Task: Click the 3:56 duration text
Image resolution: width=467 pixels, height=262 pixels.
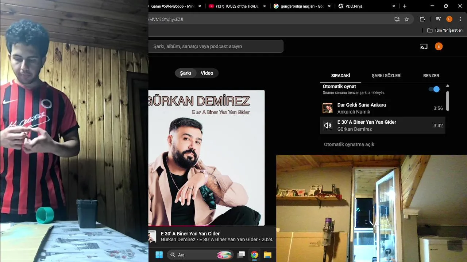Action: (438, 108)
